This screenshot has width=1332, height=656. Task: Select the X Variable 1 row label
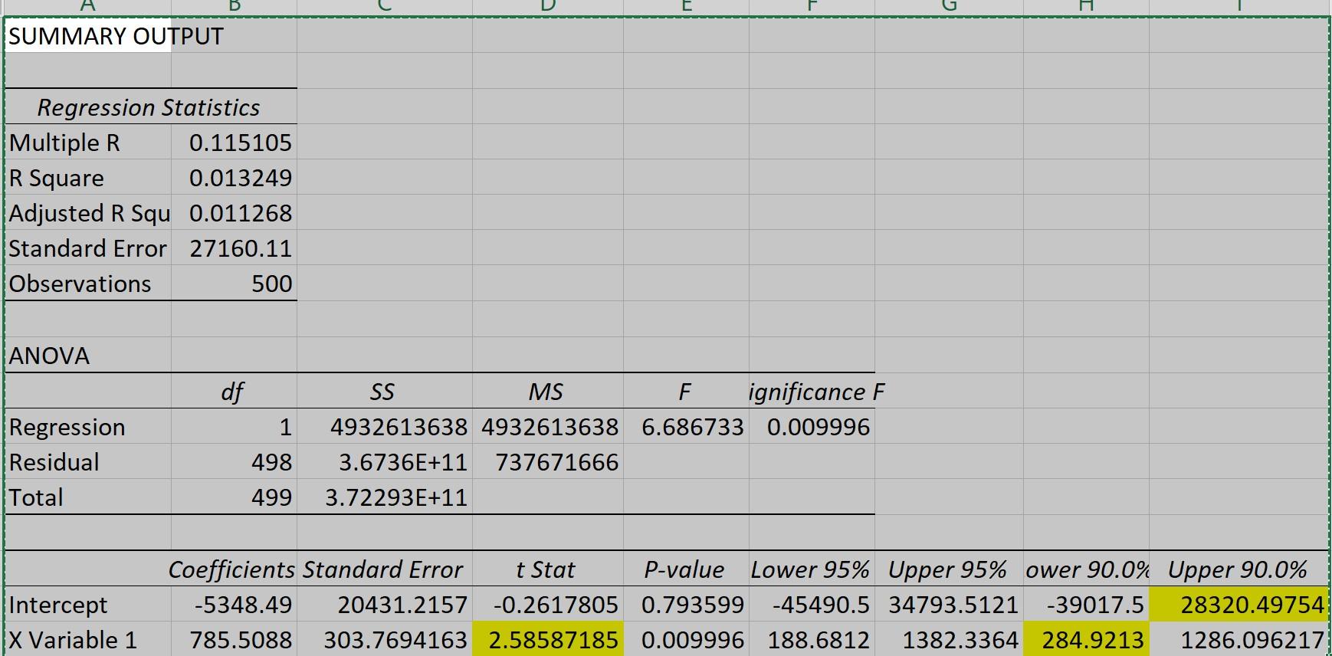coord(88,638)
